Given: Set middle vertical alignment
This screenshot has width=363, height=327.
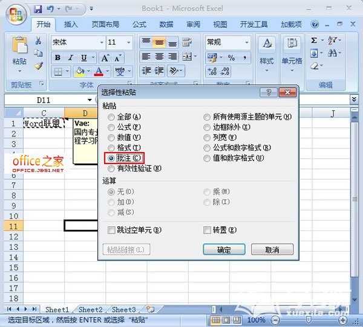Looking at the screenshot, I should tap(159, 42).
